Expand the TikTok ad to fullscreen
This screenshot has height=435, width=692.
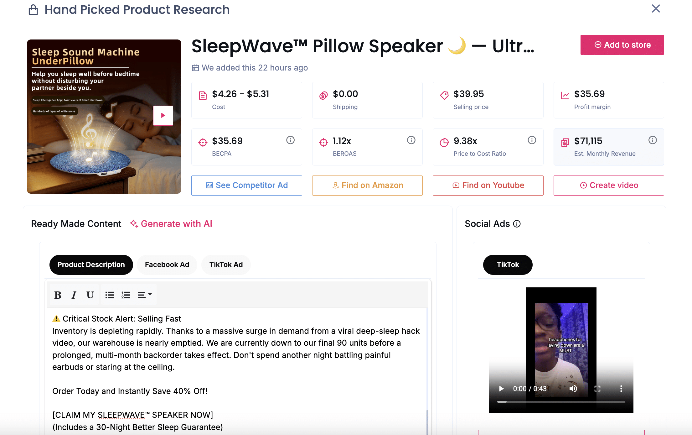click(x=597, y=389)
